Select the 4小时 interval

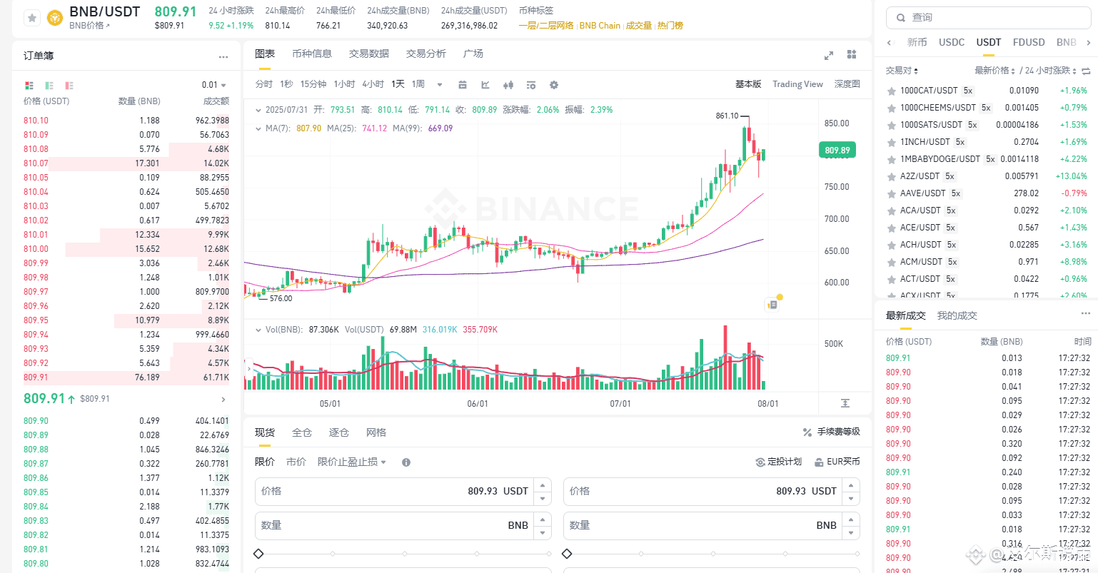[x=373, y=84]
